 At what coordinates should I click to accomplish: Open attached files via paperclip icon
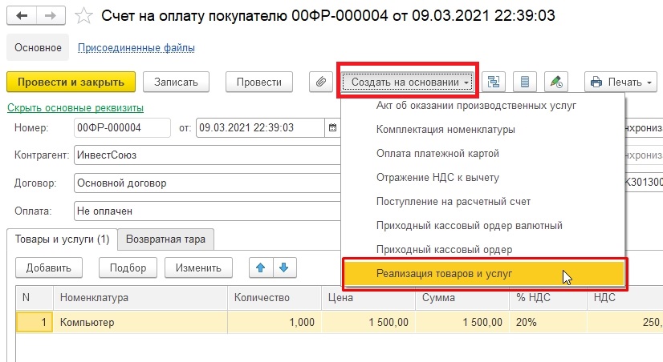point(321,82)
